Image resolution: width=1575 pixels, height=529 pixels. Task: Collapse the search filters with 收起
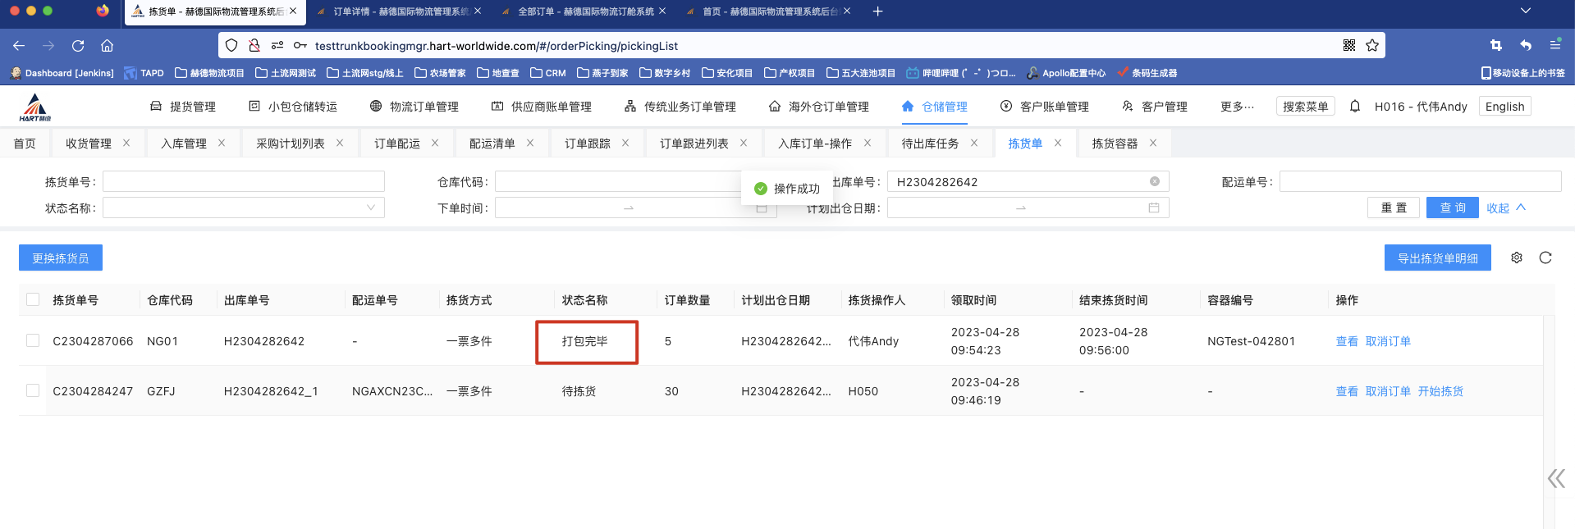pos(1505,207)
